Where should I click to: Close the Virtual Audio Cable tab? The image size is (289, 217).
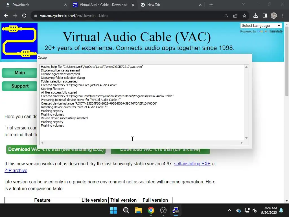[133, 5]
